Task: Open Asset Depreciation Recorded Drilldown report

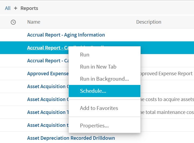Action: coord(71,138)
